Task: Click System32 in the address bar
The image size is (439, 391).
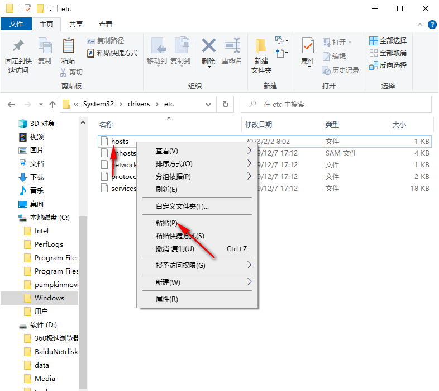Action: point(98,104)
